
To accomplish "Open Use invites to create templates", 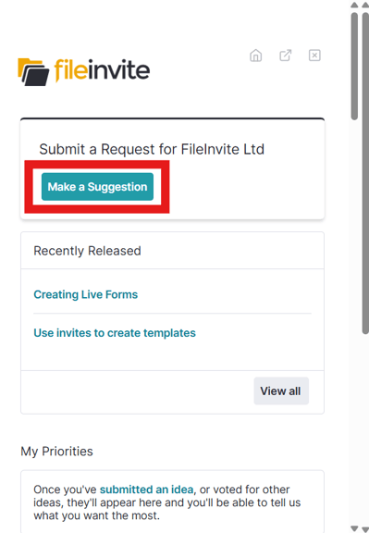I will (x=115, y=333).
